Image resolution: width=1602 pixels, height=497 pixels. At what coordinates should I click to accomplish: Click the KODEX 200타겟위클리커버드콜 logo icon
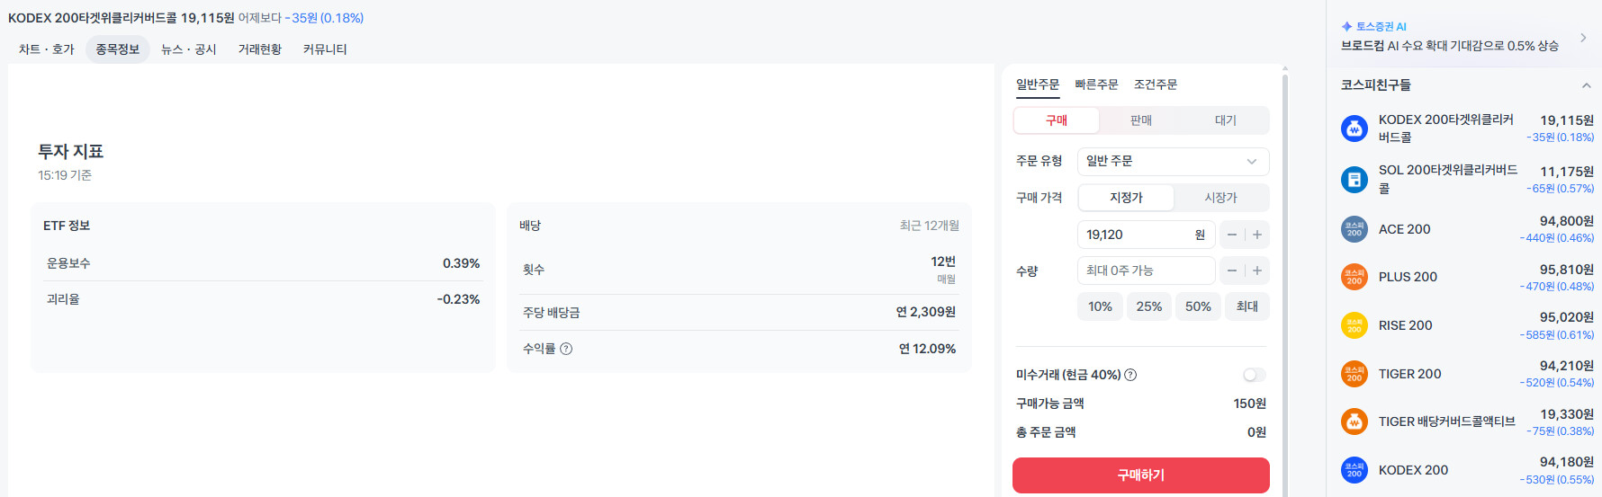tap(1354, 129)
